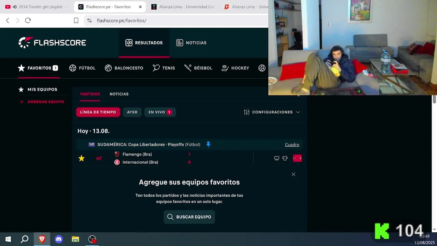Screen dimensions: 437x246
Task: Click the Internacional club crest
Action: pos(117,162)
